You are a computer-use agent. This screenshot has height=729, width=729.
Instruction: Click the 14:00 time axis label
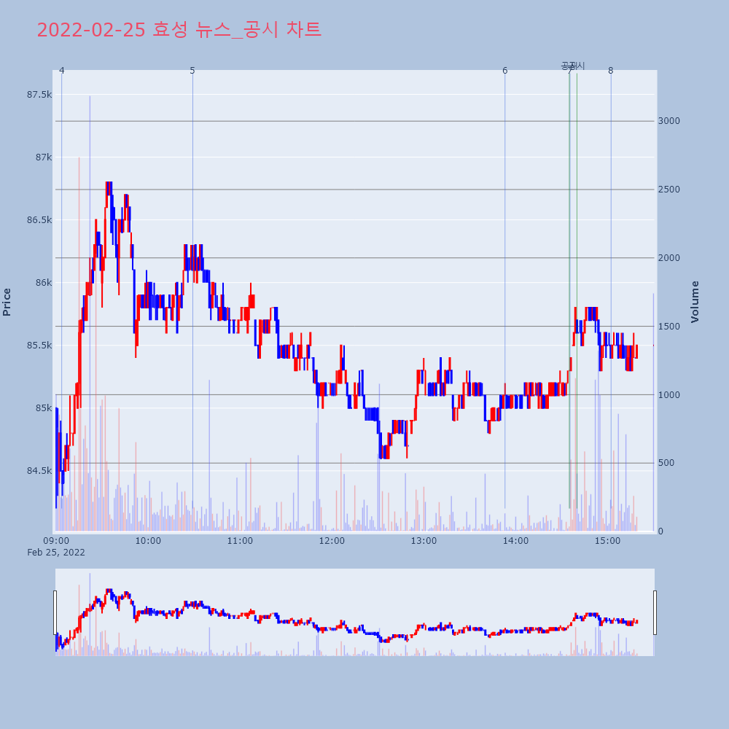tap(516, 541)
